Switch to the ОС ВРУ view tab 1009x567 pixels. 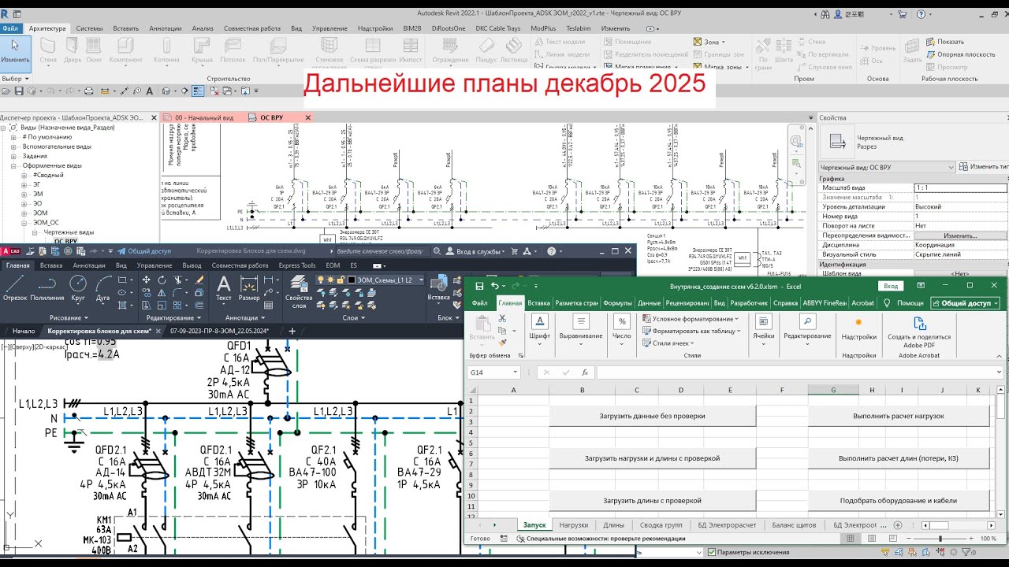tap(271, 117)
